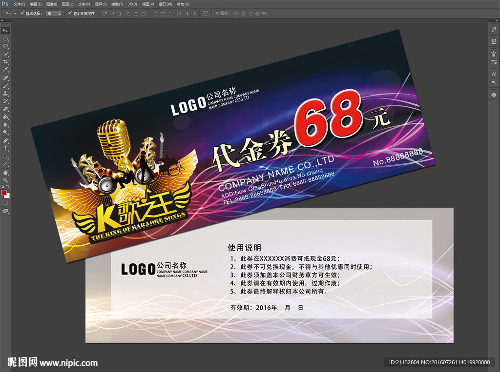The height and width of the screenshot is (372, 500).
Task: Open the Properties panel icon
Action: [494, 41]
